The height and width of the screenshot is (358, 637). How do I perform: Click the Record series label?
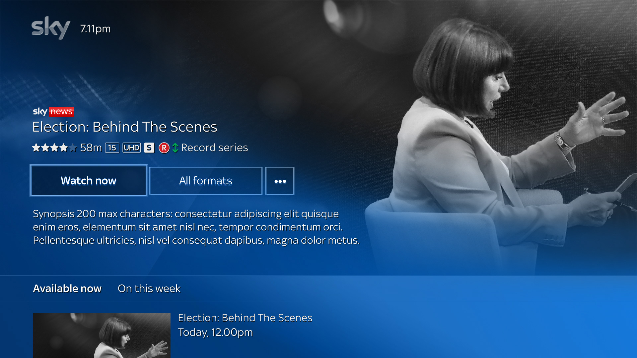[214, 148]
